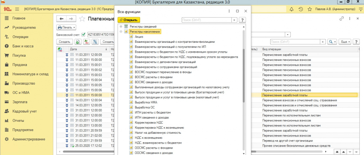Click user name Павлов А.В. (Администратор)
The image size is (364, 155).
pyautogui.click(x=335, y=9)
